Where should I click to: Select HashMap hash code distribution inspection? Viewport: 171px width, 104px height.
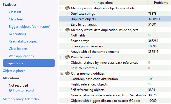(115, 79)
